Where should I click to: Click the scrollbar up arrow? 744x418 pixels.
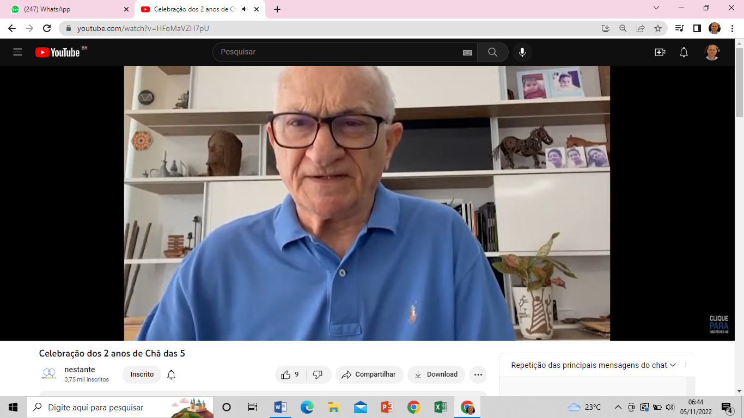click(739, 43)
